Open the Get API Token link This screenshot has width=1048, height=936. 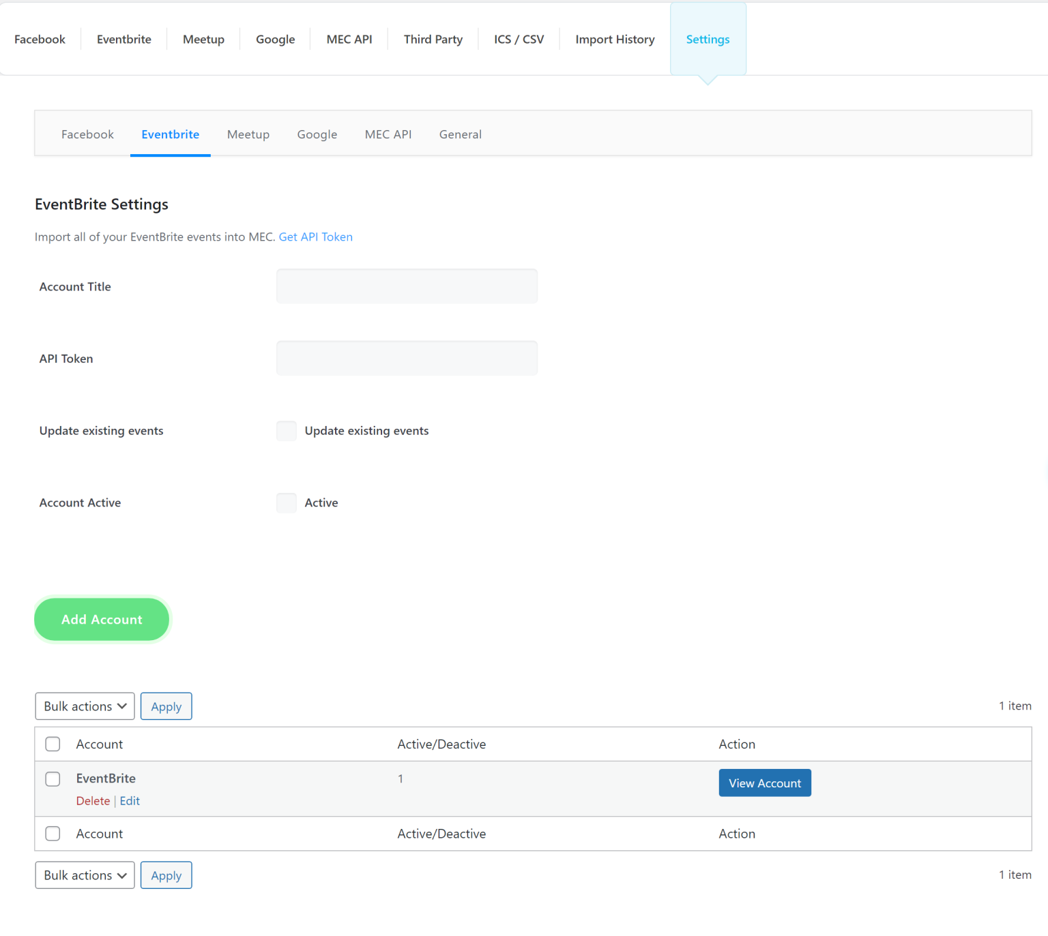coord(315,237)
